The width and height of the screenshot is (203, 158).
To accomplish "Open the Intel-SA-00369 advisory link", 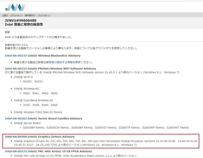I will point(16,137).
